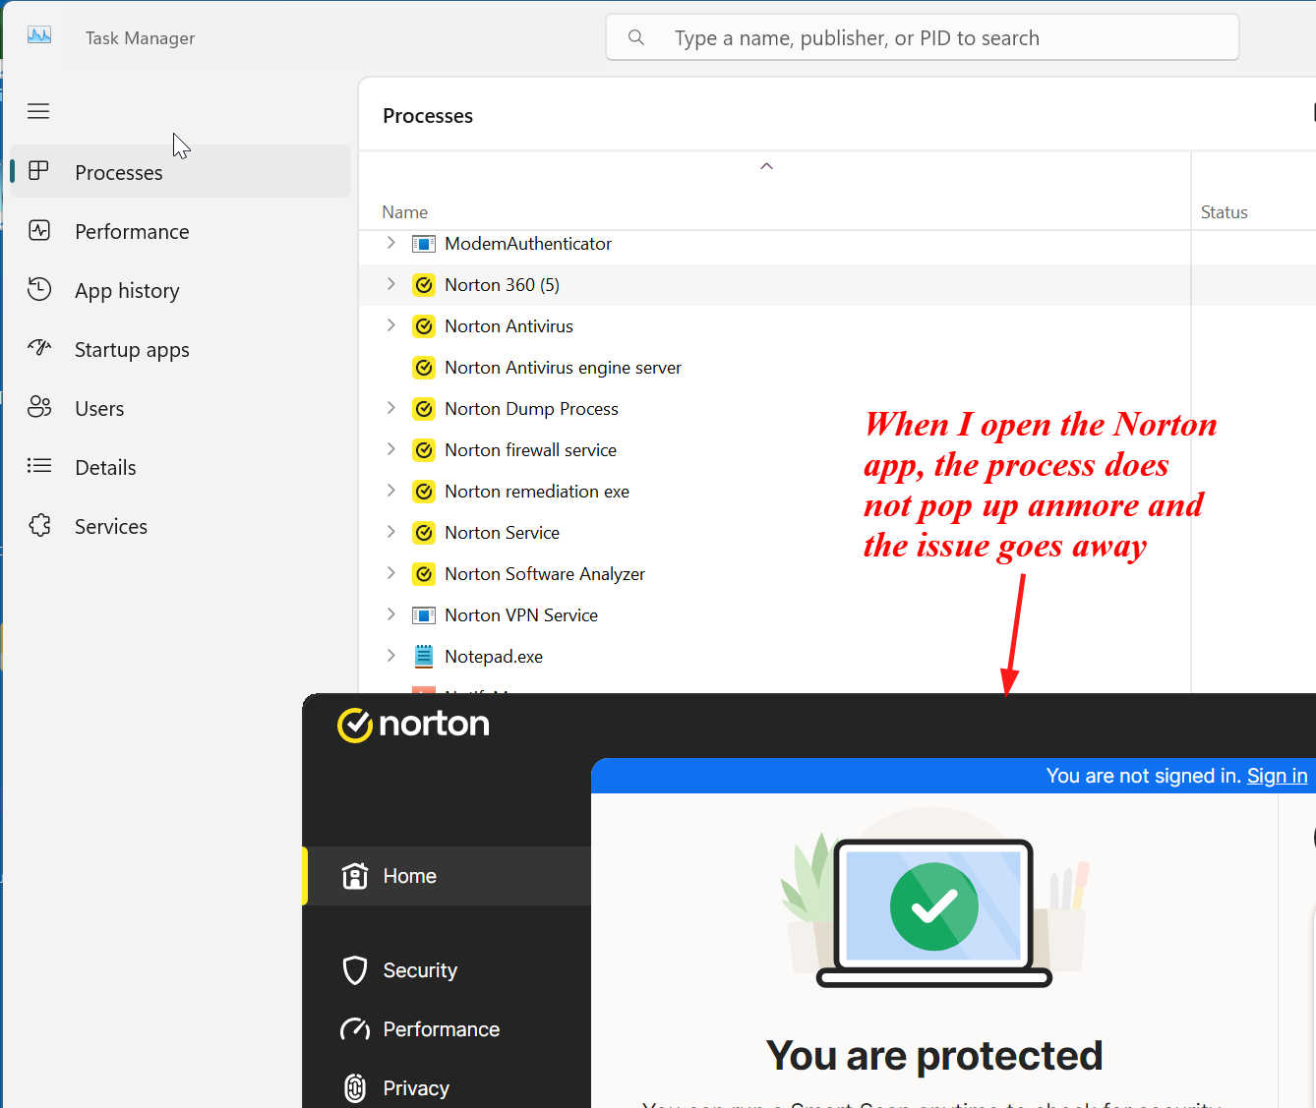Click the Sign in link
Screen dimensions: 1316x1108
(1277, 776)
